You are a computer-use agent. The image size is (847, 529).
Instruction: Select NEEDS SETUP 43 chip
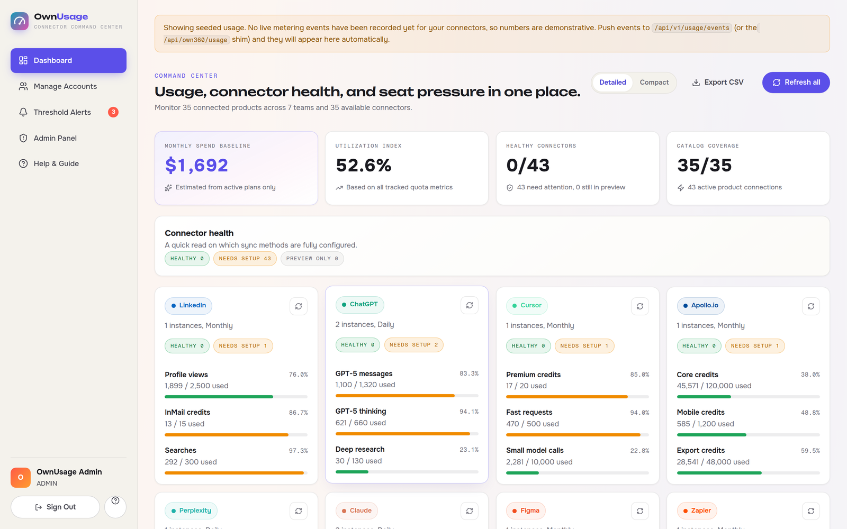(x=245, y=259)
